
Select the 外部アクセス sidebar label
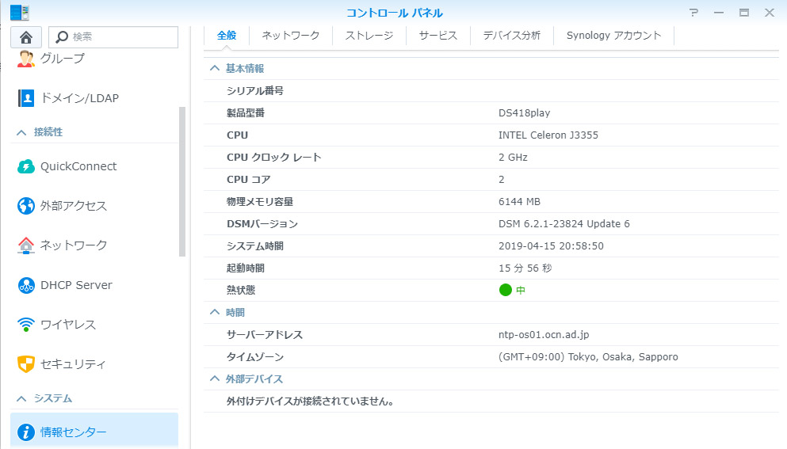(73, 206)
